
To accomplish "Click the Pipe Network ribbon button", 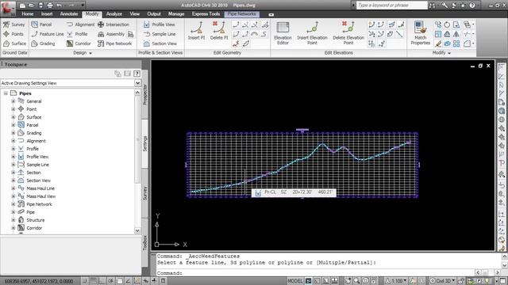I will point(114,44).
